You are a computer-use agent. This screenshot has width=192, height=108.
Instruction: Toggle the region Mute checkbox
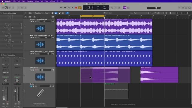tap(12, 16)
